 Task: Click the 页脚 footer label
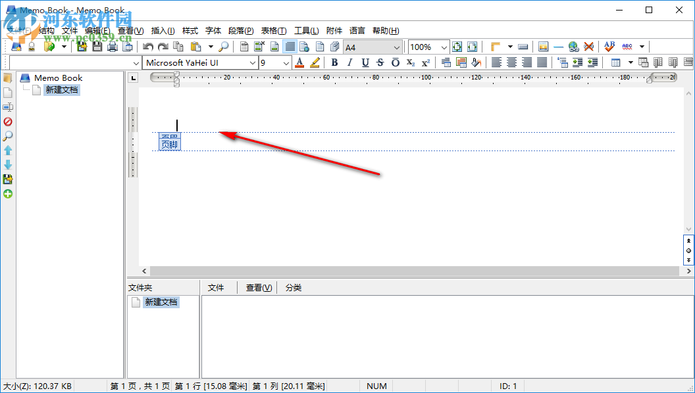[169, 145]
